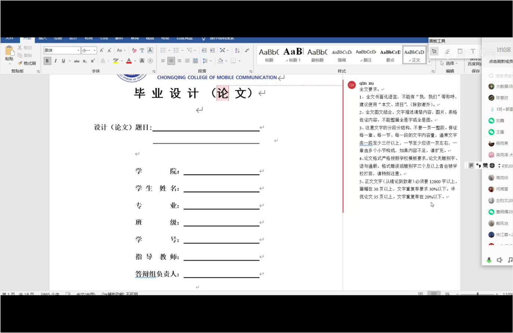Click the sort (A-Z) icon
Image resolution: width=513 pixels, height=333 pixels.
[x=237, y=50]
